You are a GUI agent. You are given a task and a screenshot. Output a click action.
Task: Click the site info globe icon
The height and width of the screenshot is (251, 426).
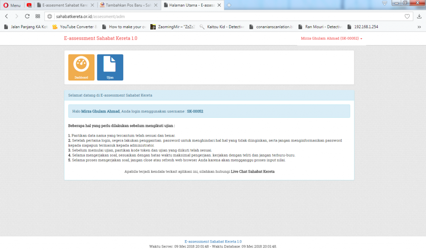click(x=50, y=17)
